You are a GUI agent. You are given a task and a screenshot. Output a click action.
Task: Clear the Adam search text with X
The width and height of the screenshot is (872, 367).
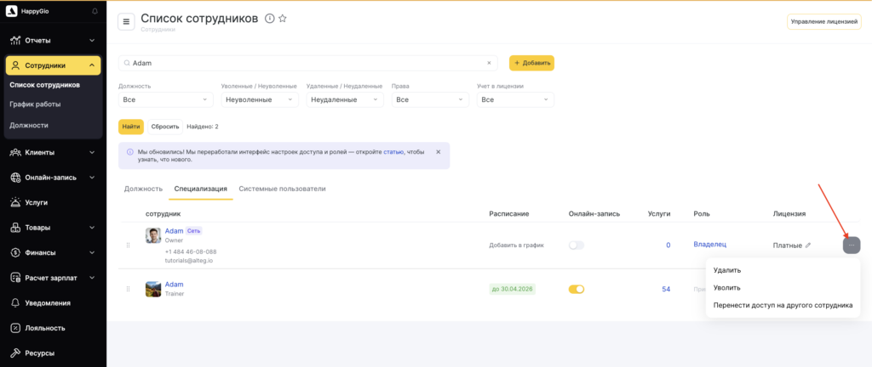coord(489,63)
